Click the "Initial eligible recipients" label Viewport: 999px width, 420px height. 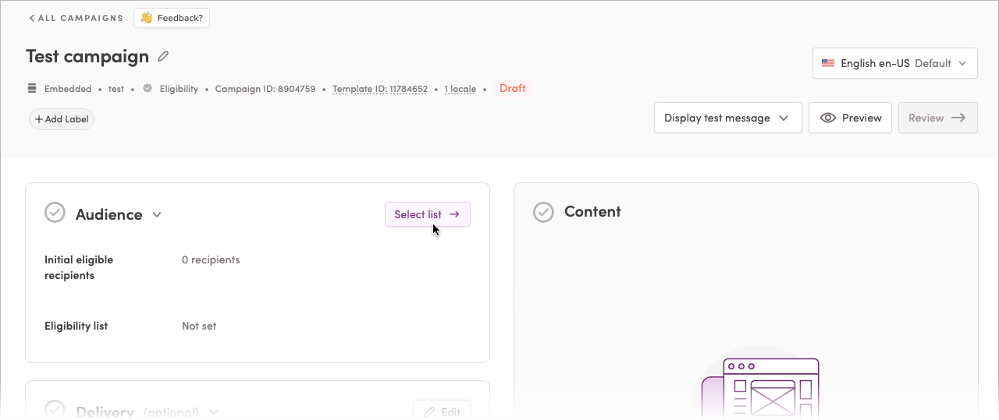79,267
